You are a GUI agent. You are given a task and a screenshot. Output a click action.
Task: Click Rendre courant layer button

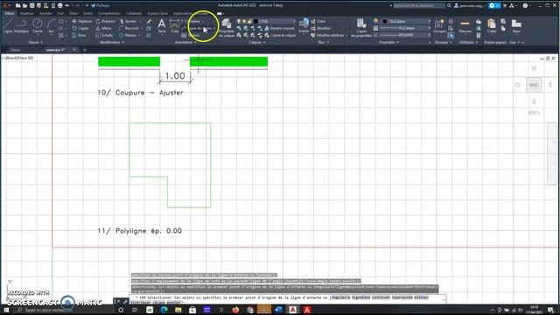280,28
